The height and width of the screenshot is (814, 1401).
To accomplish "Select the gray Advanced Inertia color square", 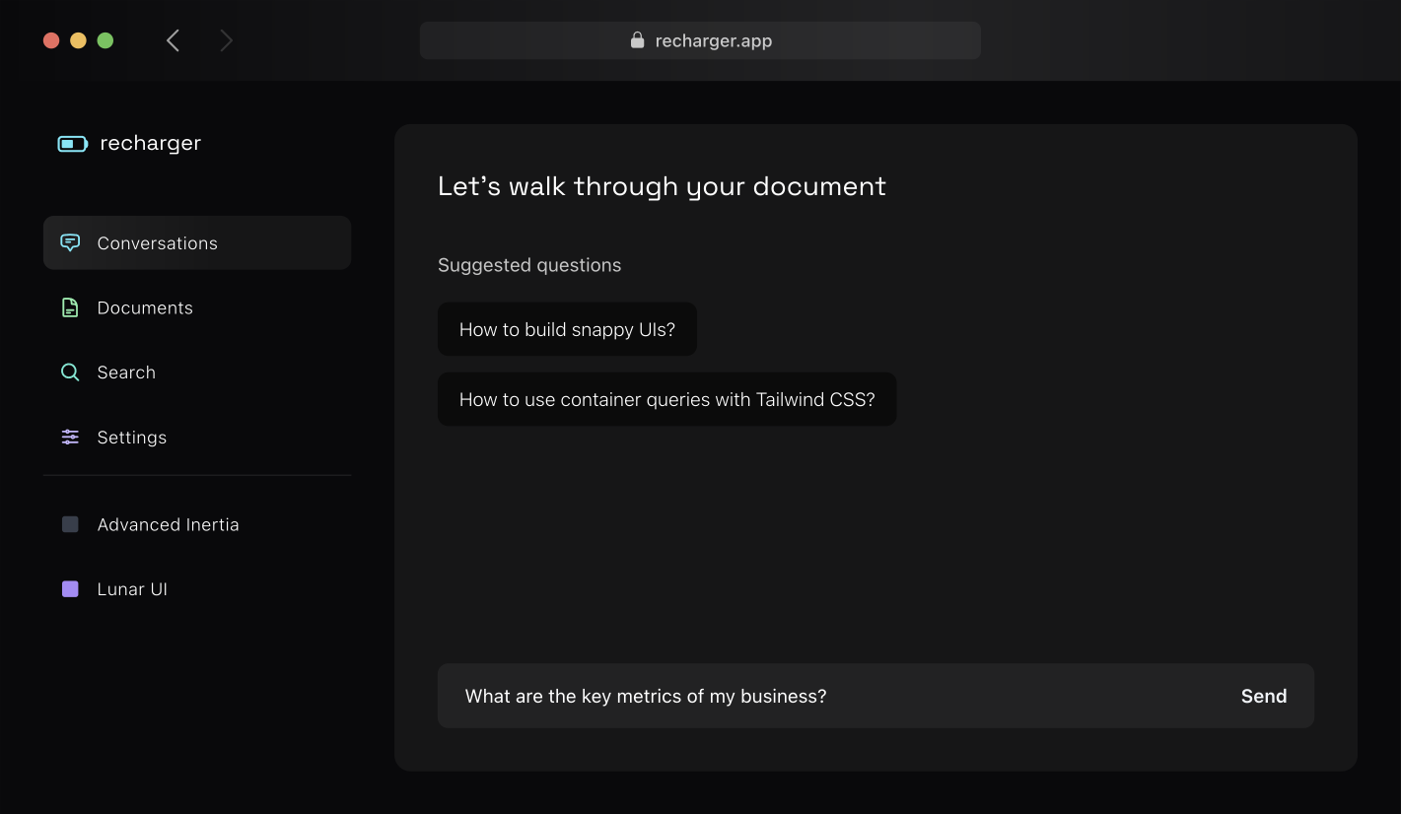I will click(x=70, y=524).
